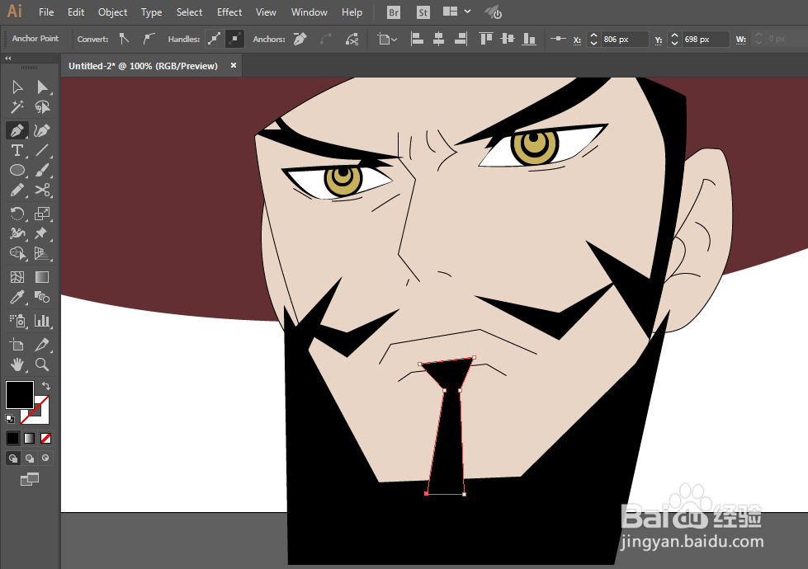Viewport: 808px width, 569px height.
Task: Click Horizontal Align Right
Action: pos(461,39)
